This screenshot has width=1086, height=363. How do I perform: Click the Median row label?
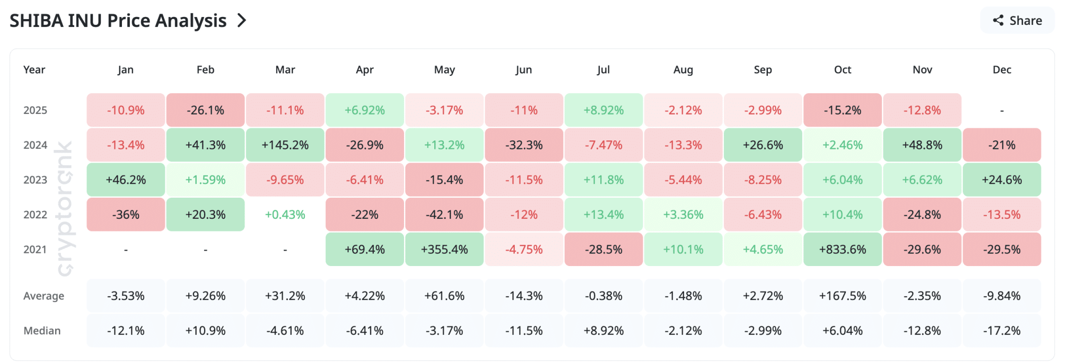coord(42,331)
